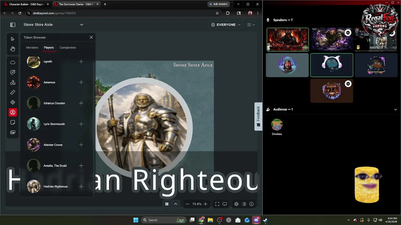Show hidden system tray icons
401x225 pixels.
[x=348, y=220]
